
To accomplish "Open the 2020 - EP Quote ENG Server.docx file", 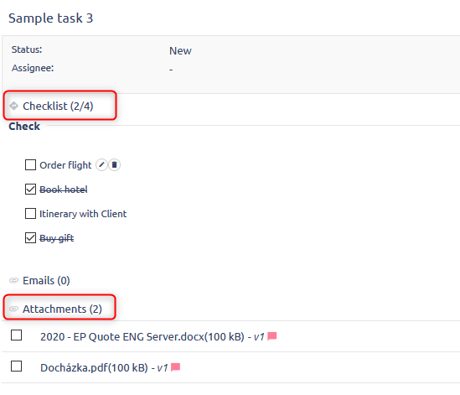I will pos(142,336).
